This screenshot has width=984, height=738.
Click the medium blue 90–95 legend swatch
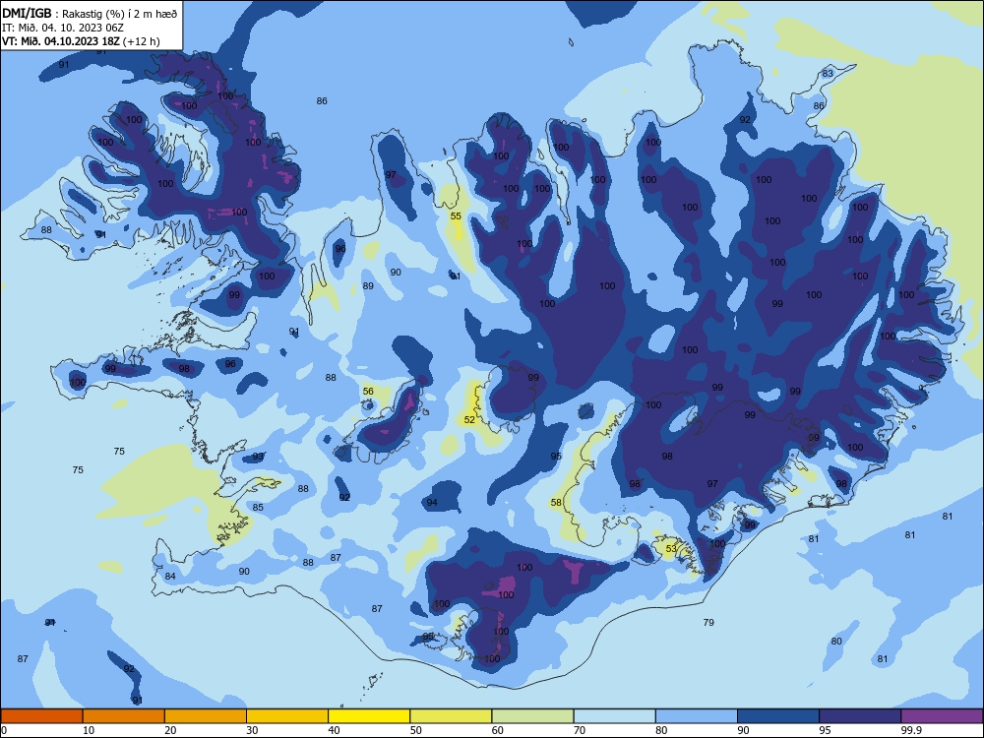(778, 716)
